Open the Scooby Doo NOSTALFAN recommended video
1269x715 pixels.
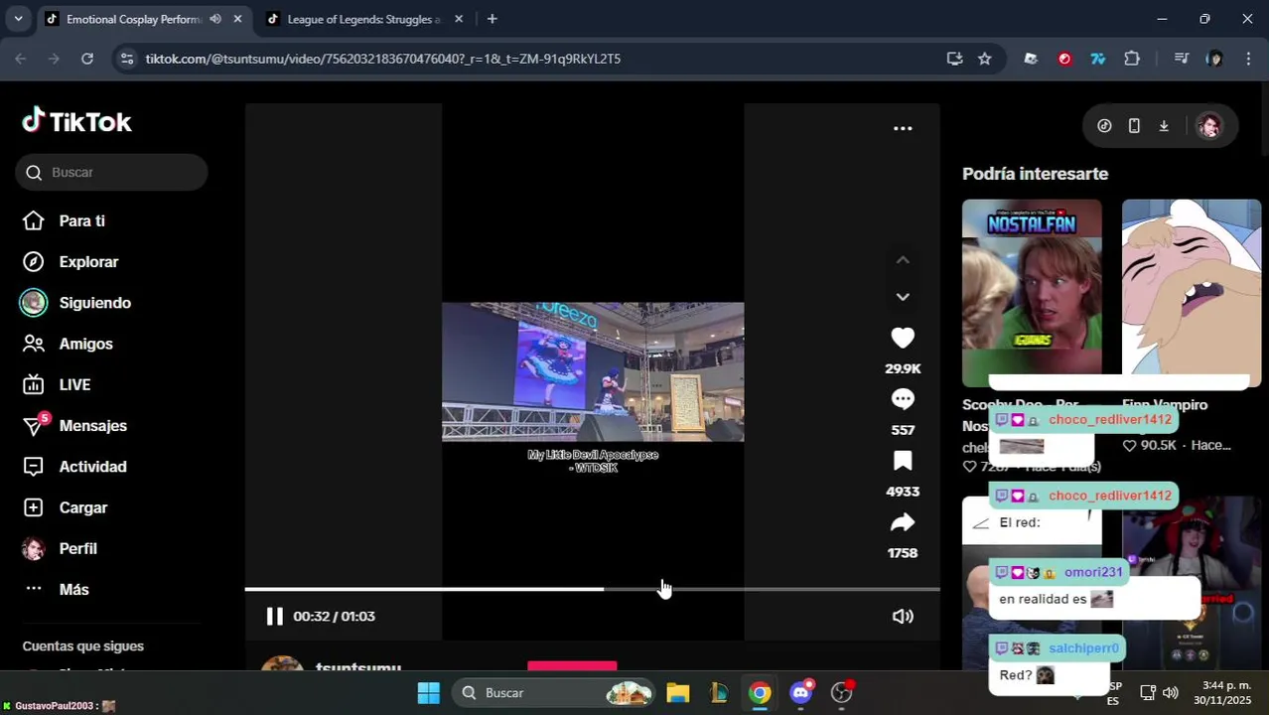(1032, 293)
